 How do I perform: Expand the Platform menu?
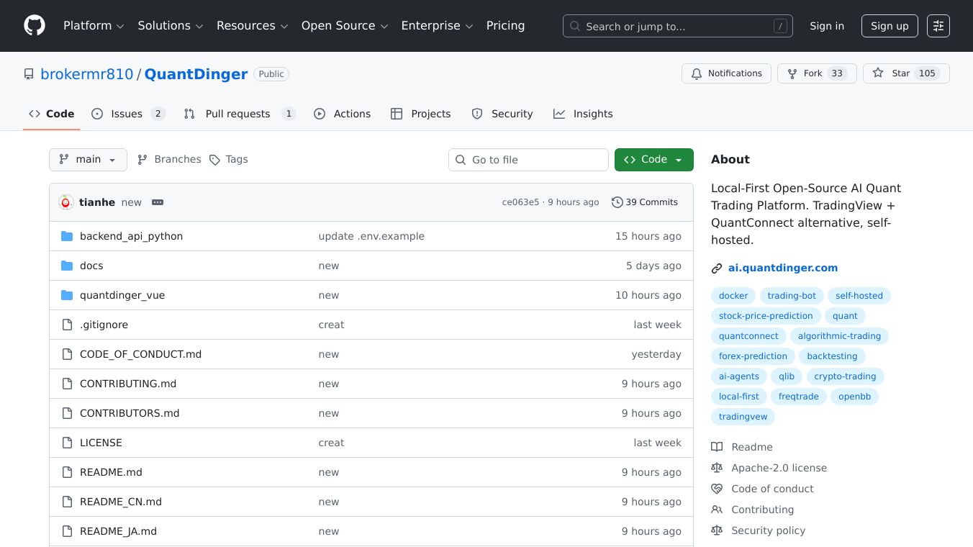click(94, 26)
